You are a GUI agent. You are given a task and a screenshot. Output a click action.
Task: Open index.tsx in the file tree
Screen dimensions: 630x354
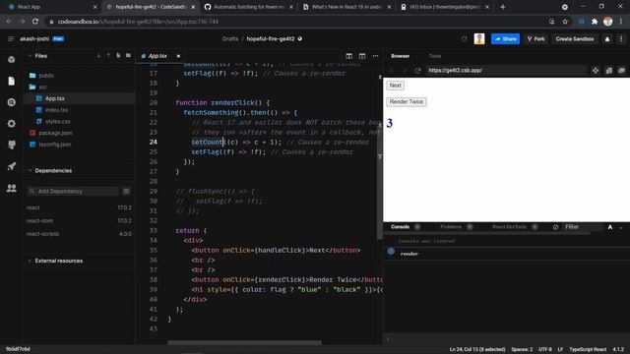(56, 109)
